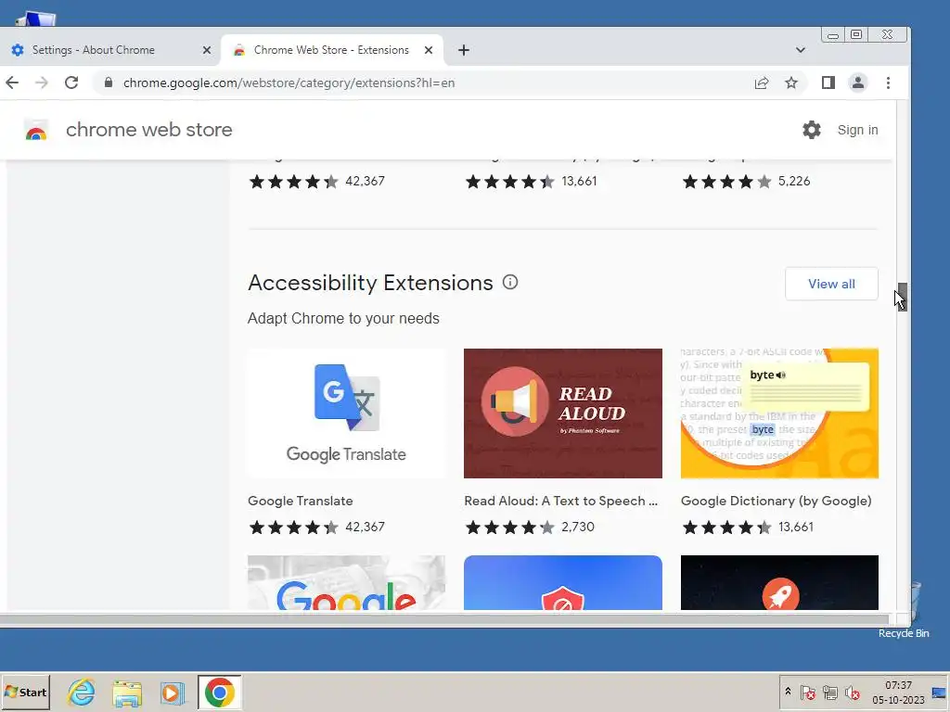Click the padlock site info icon
The image size is (950, 712).
tap(109, 83)
